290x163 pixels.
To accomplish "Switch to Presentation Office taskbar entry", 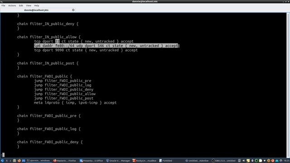I will pyautogui.click(x=92, y=161).
